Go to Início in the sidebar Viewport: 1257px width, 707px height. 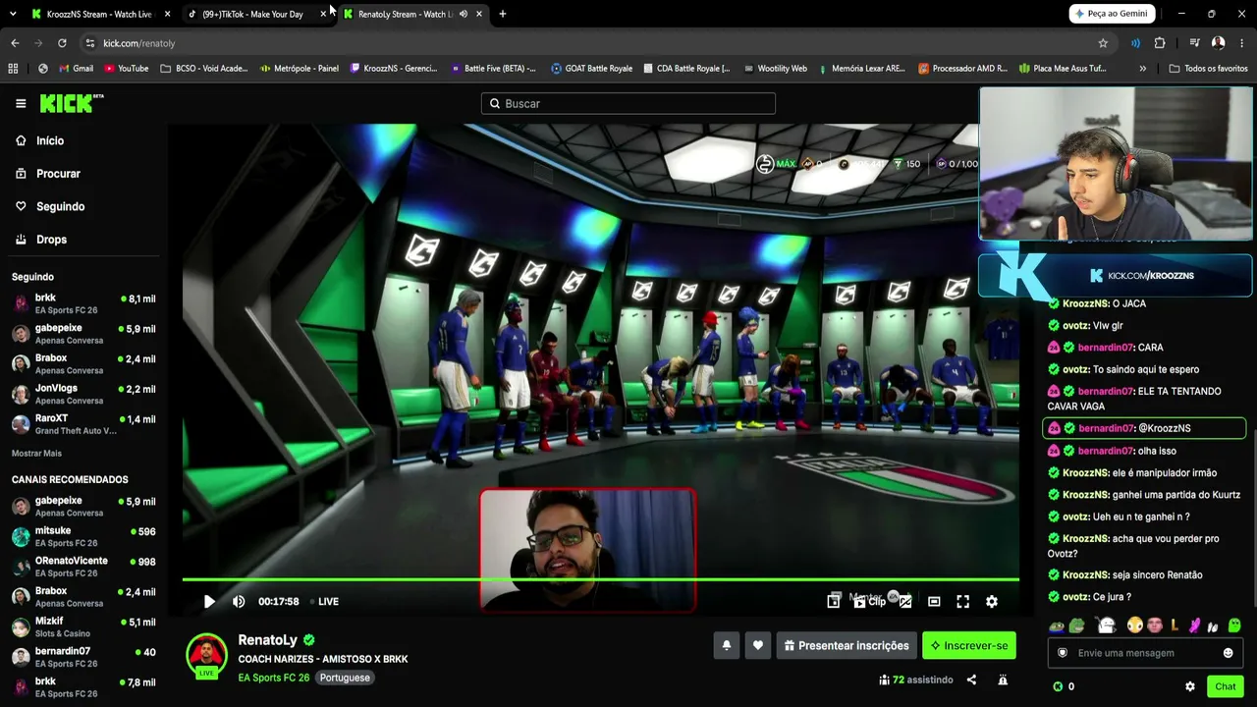pyautogui.click(x=49, y=140)
